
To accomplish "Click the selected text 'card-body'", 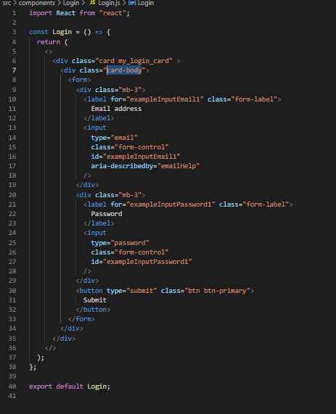I will tap(124, 70).
